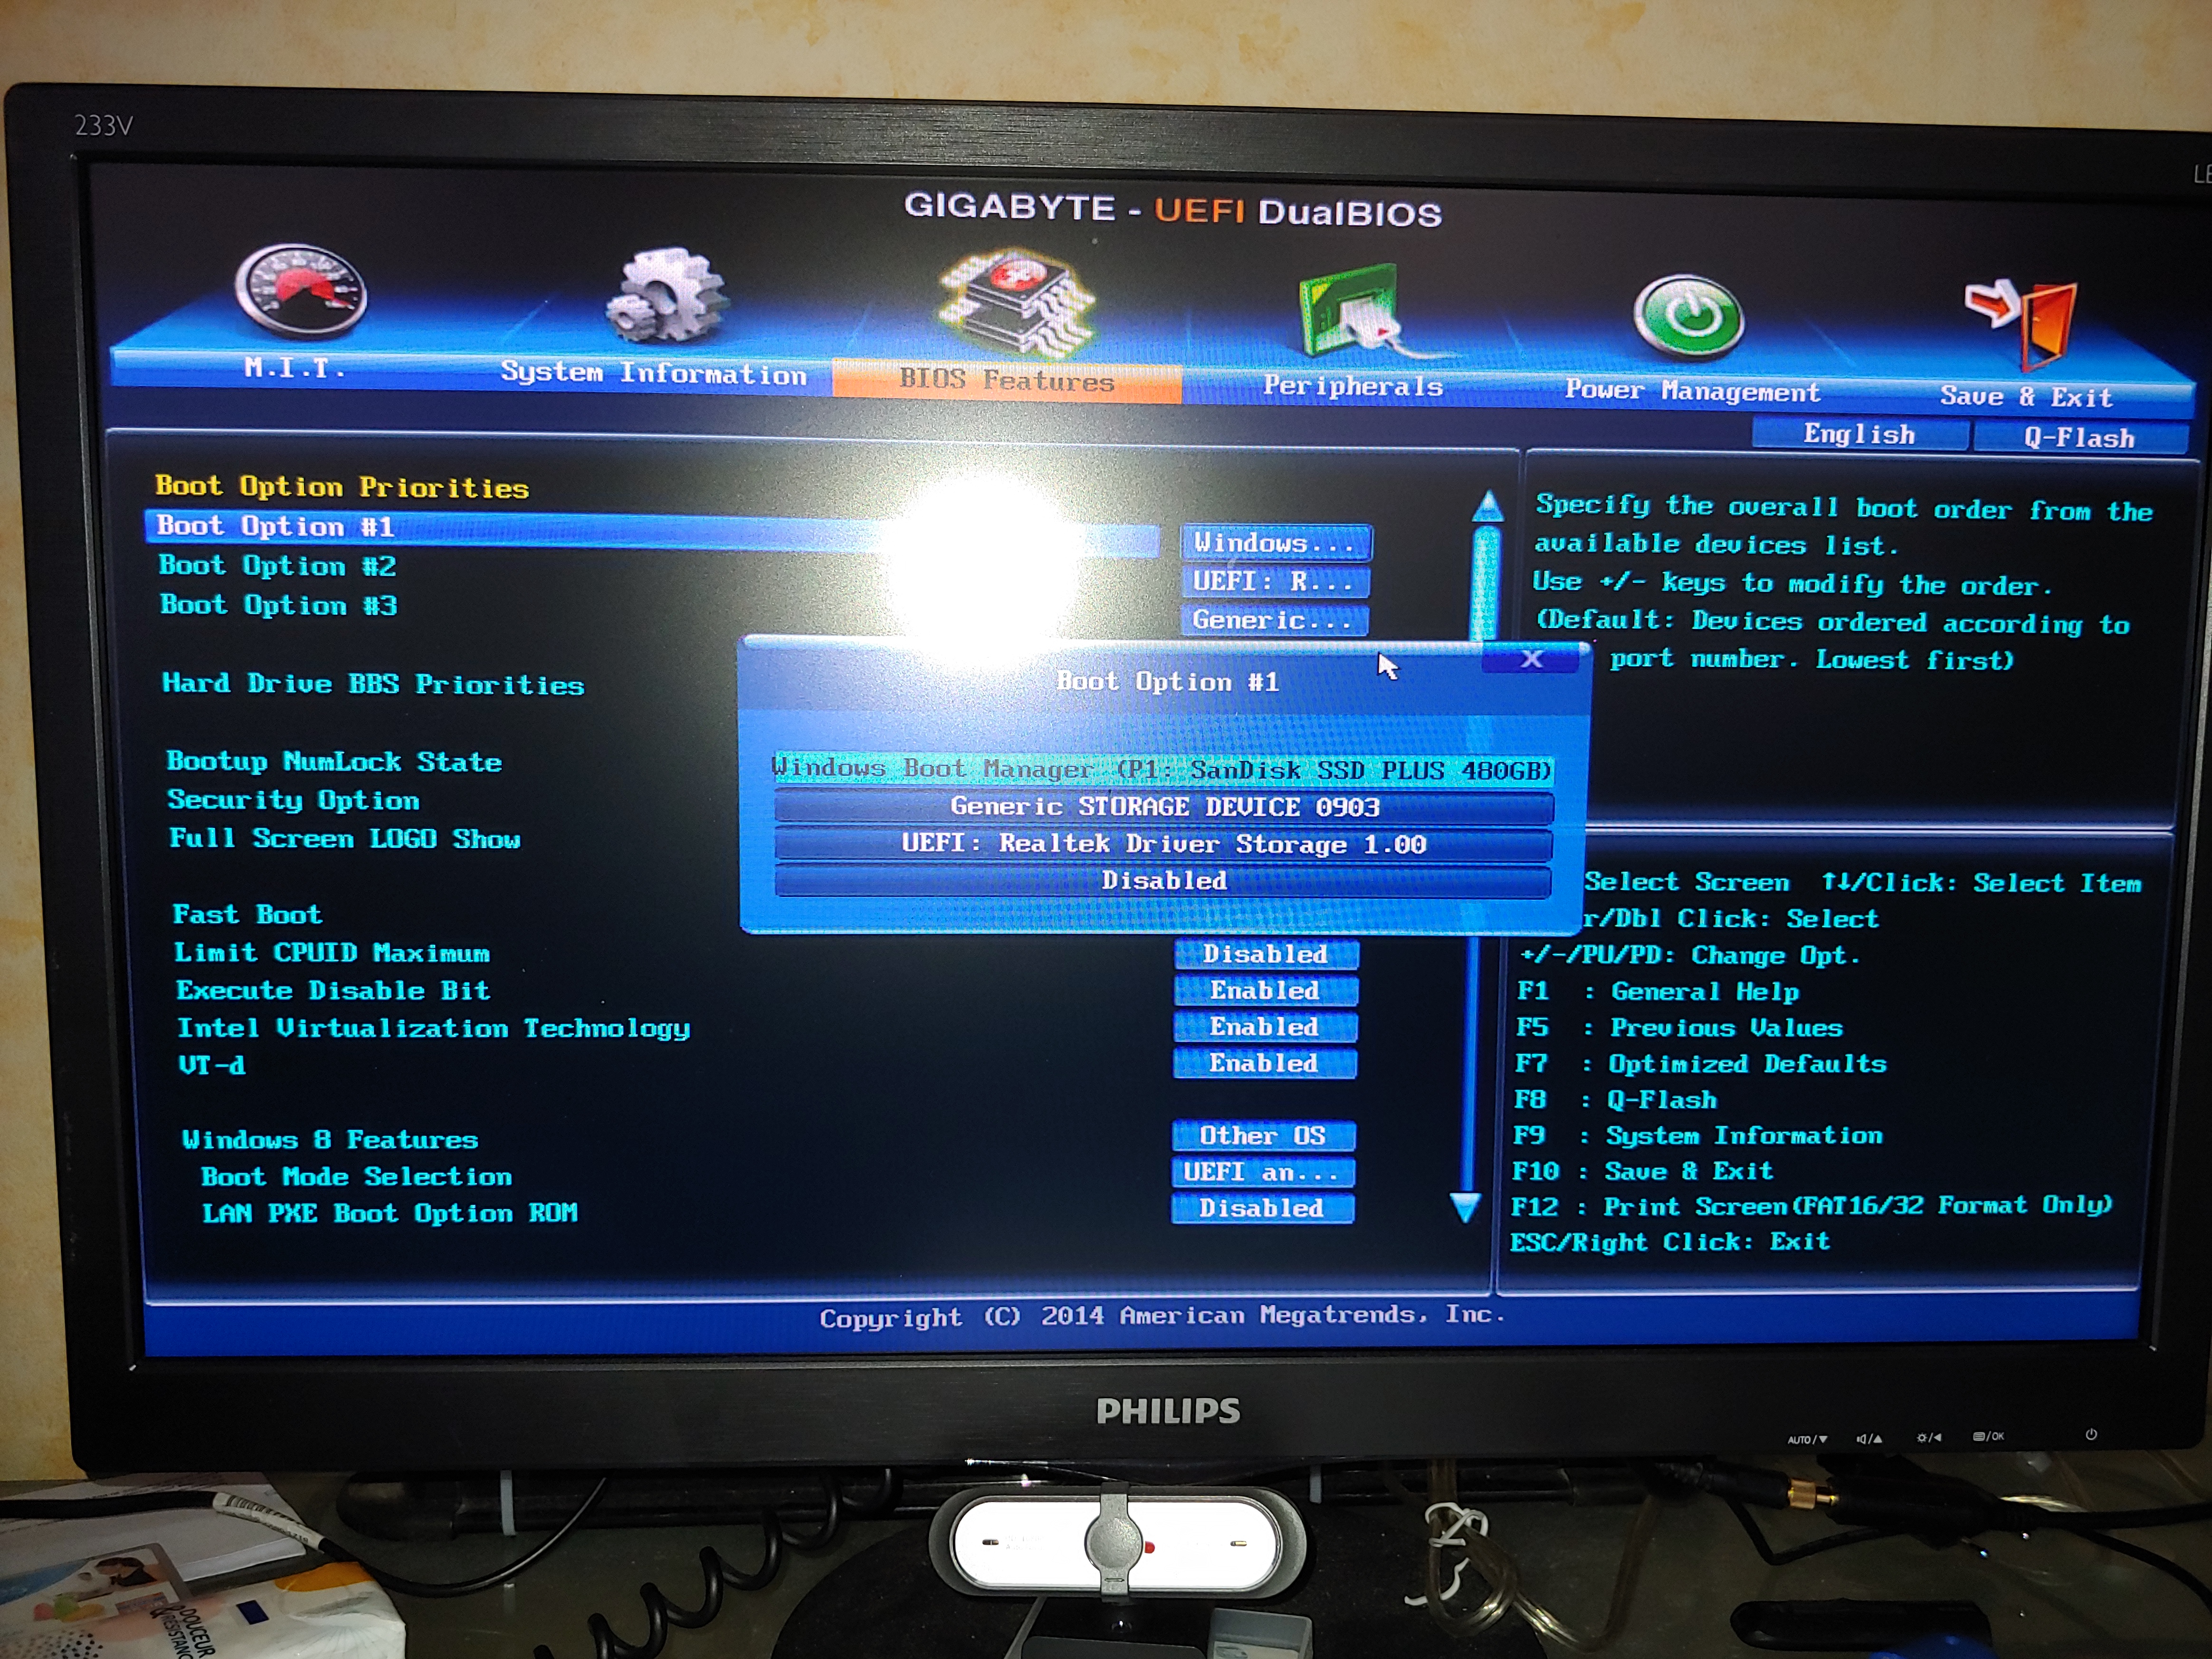Change Boot Mode Selection UEFI an... value
The height and width of the screenshot is (1659, 2212).
click(x=1262, y=1172)
